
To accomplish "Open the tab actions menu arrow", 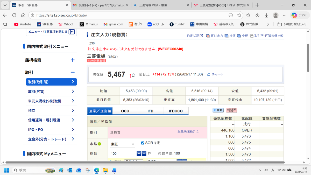I will tap(5, 5).
